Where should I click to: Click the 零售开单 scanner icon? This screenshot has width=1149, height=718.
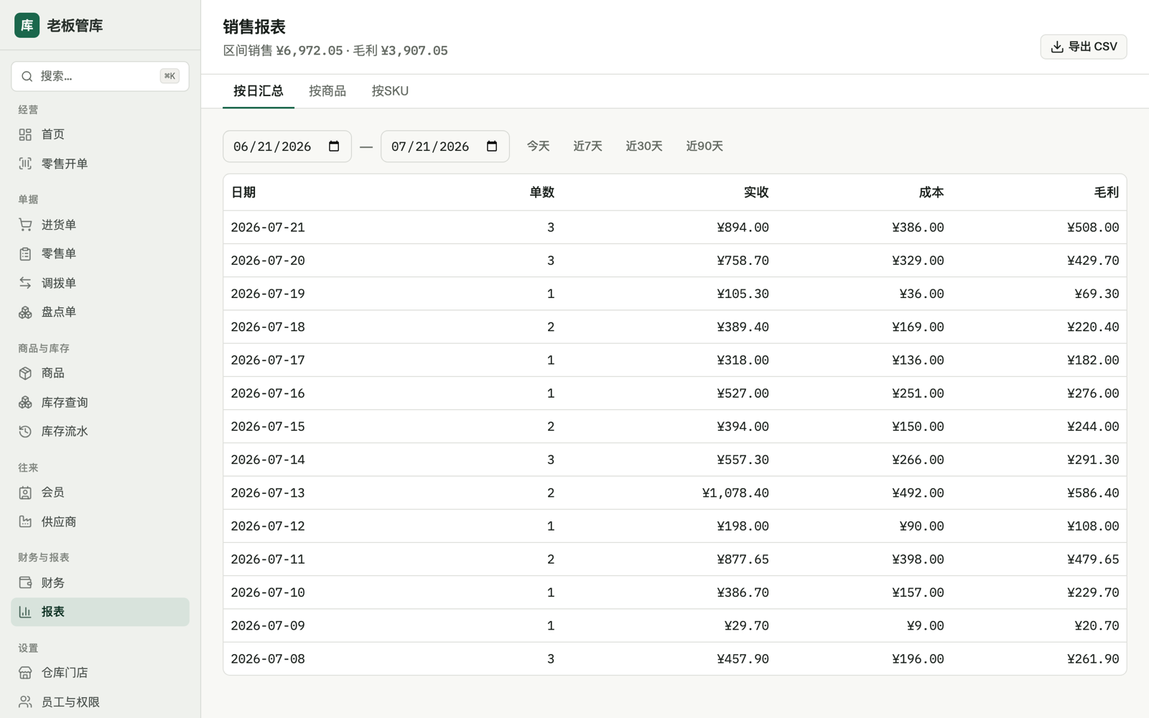tap(25, 164)
